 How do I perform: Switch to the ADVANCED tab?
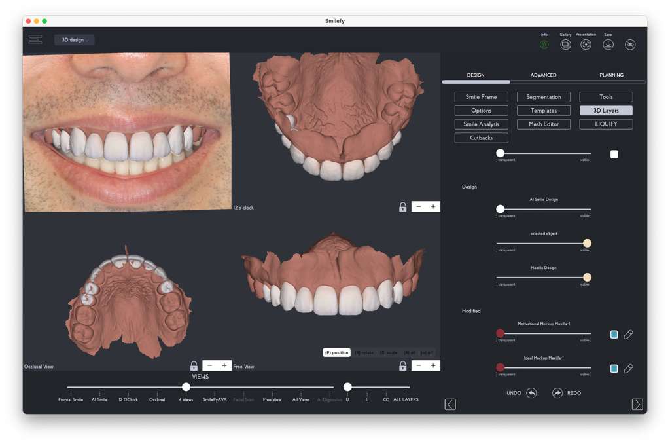[x=543, y=75]
